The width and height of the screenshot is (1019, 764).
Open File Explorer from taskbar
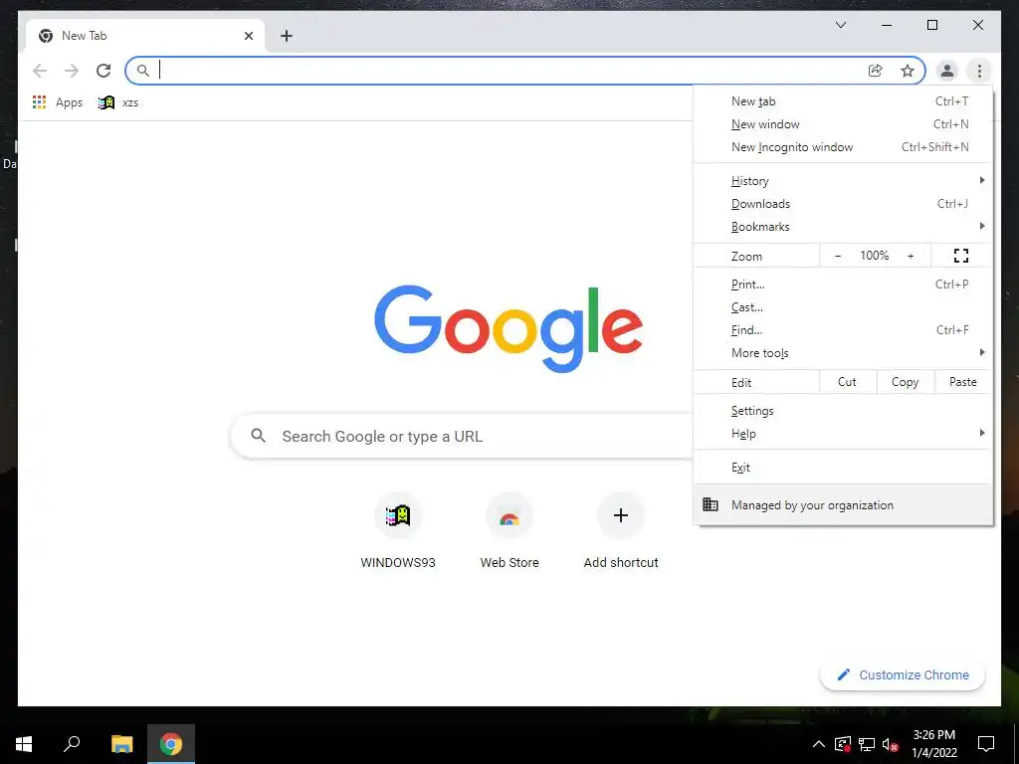click(x=121, y=744)
